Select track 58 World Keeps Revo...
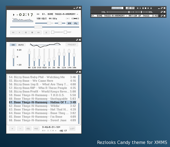This screenshot has height=147, width=170. tap(43, 91)
